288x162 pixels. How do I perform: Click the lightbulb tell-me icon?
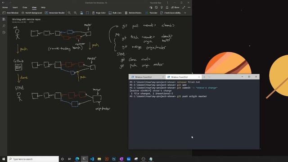pyautogui.click(x=162, y=8)
